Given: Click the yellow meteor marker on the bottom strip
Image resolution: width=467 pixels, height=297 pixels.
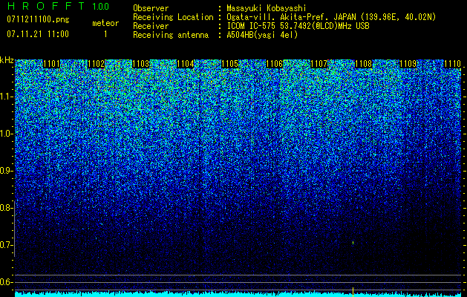Looking at the screenshot, I should point(353,291).
